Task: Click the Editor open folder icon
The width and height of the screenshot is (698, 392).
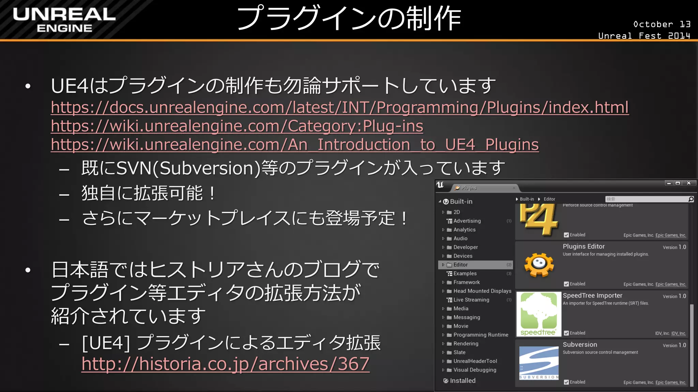Action: 450,265
